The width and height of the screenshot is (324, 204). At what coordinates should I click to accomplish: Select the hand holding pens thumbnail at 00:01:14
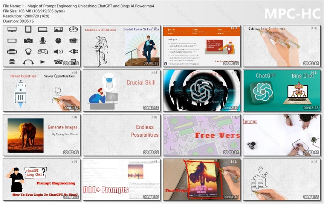tap(282, 46)
